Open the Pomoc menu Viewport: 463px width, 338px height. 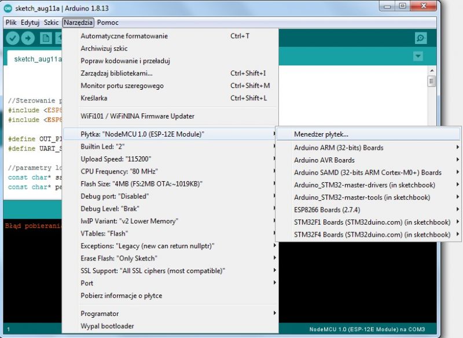click(108, 23)
